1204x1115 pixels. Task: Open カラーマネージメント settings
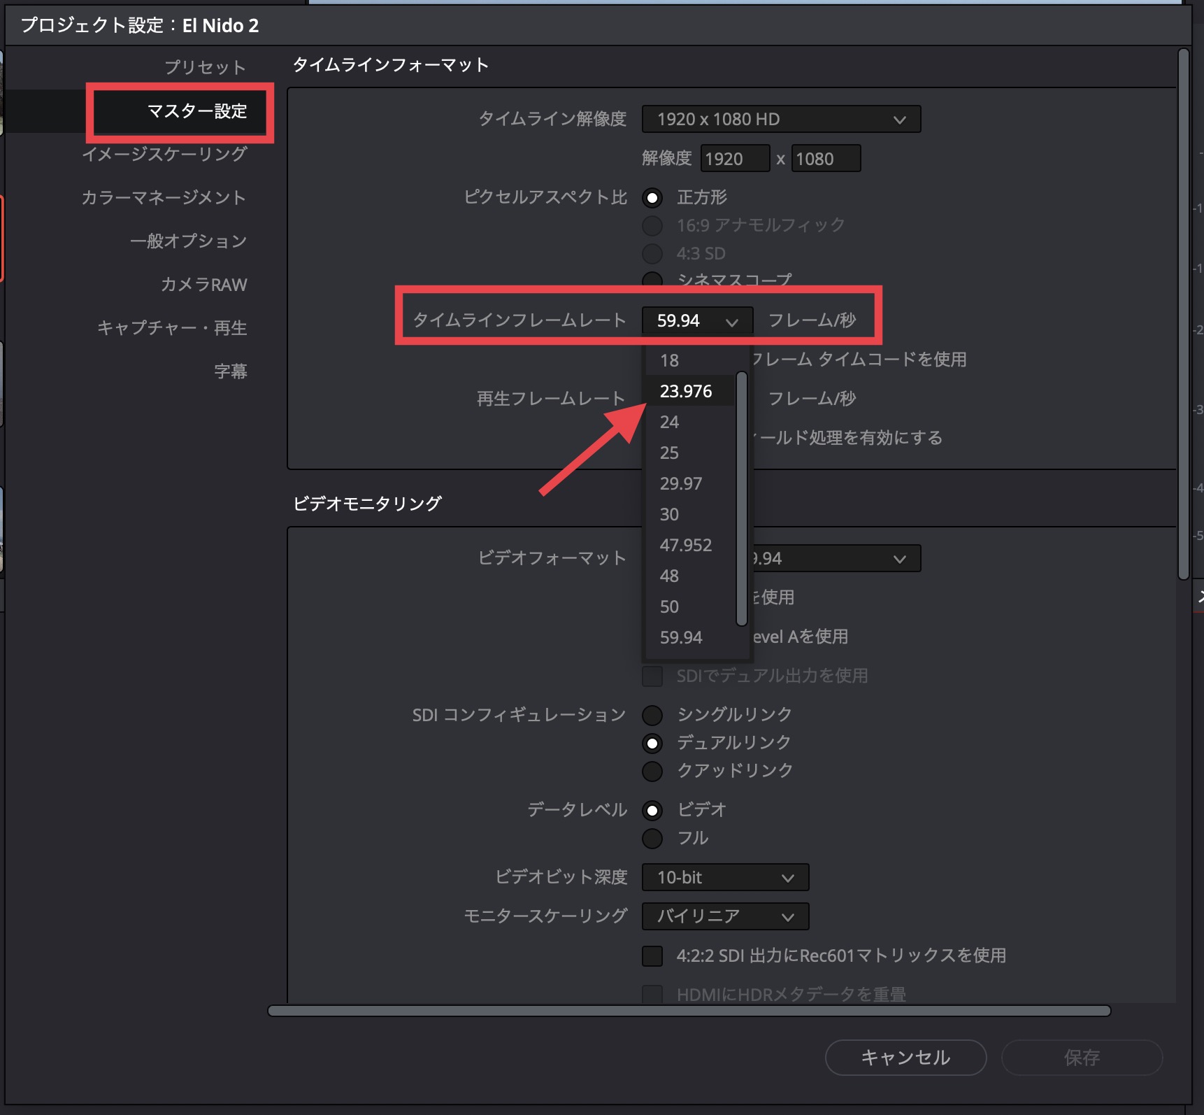point(164,197)
